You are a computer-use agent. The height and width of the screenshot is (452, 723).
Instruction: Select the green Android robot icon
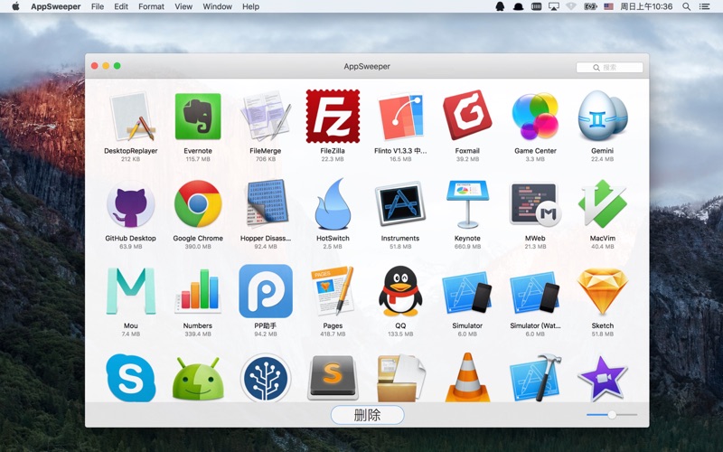198,379
